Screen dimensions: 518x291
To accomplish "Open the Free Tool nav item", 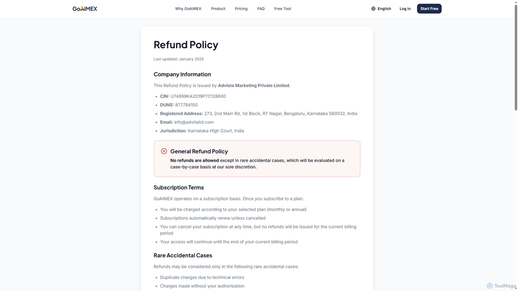I will [282, 8].
